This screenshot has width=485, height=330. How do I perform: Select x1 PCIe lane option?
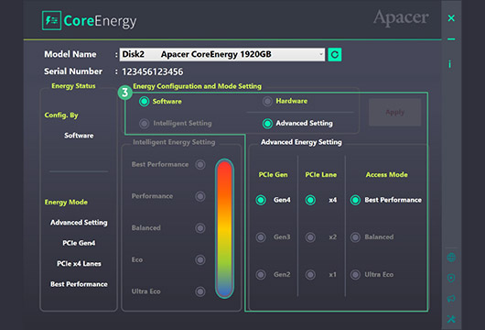pos(310,274)
